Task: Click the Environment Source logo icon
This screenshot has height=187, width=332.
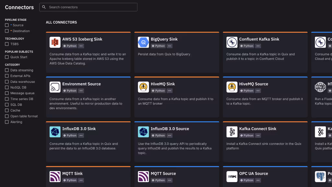Action: pyautogui.click(x=55, y=87)
